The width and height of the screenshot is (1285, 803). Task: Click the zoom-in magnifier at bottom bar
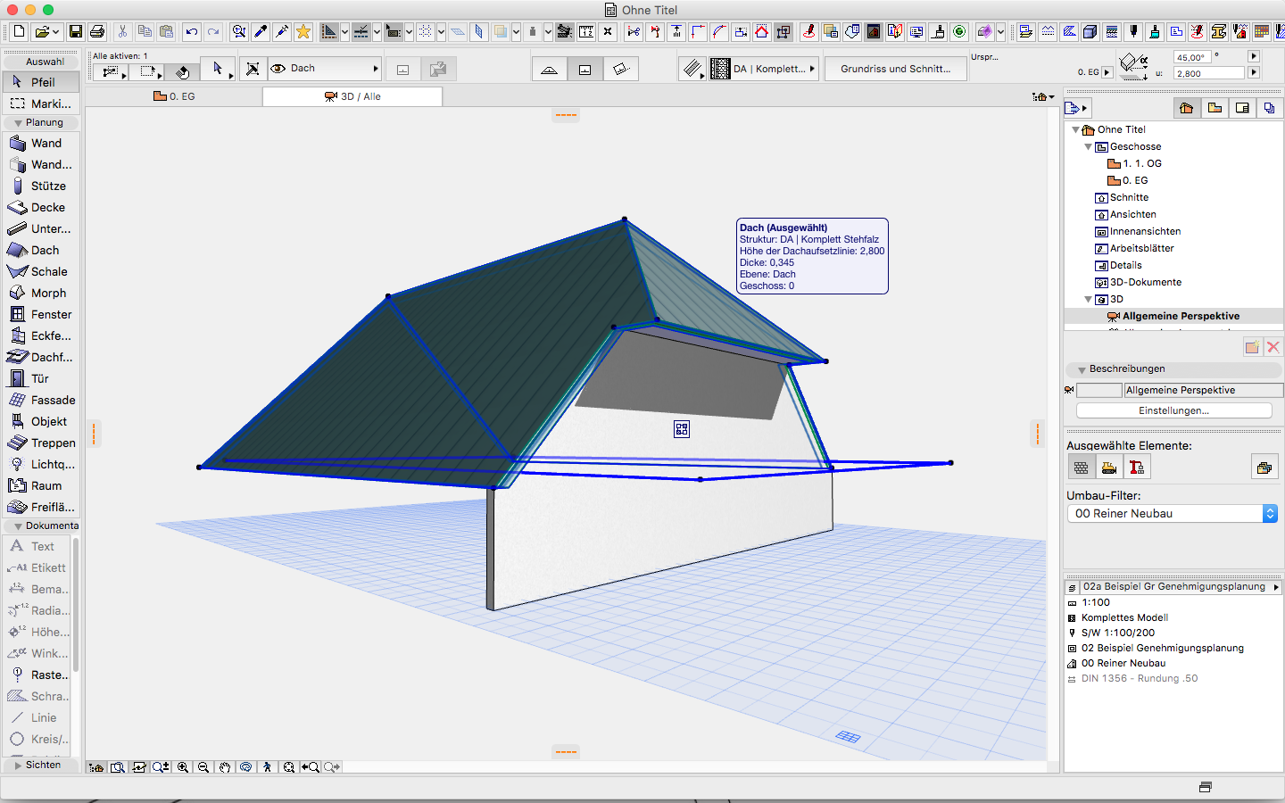[x=183, y=767]
